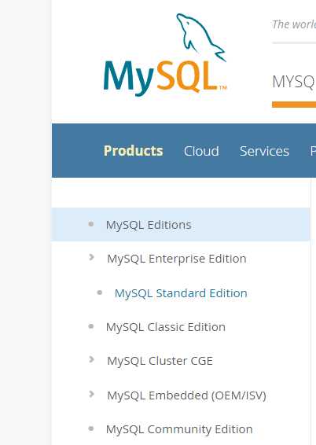
Task: Click the MySQL dolphin logo
Action: click(165, 54)
